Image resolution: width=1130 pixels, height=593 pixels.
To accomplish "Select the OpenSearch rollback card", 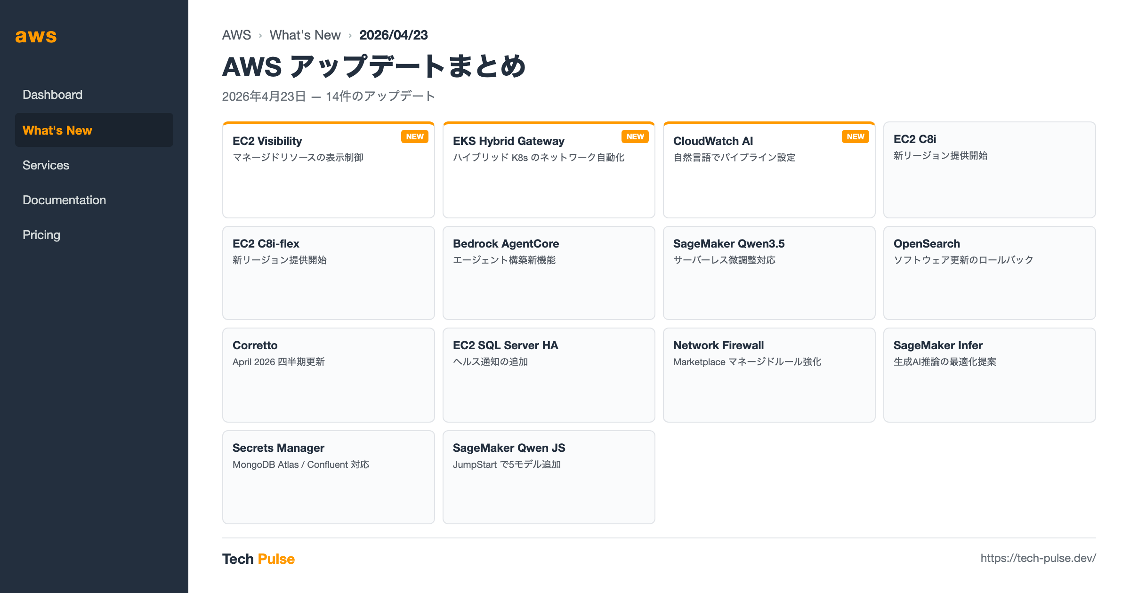I will (x=990, y=273).
